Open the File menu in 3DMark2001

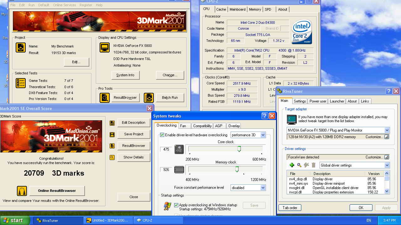point(13,5)
